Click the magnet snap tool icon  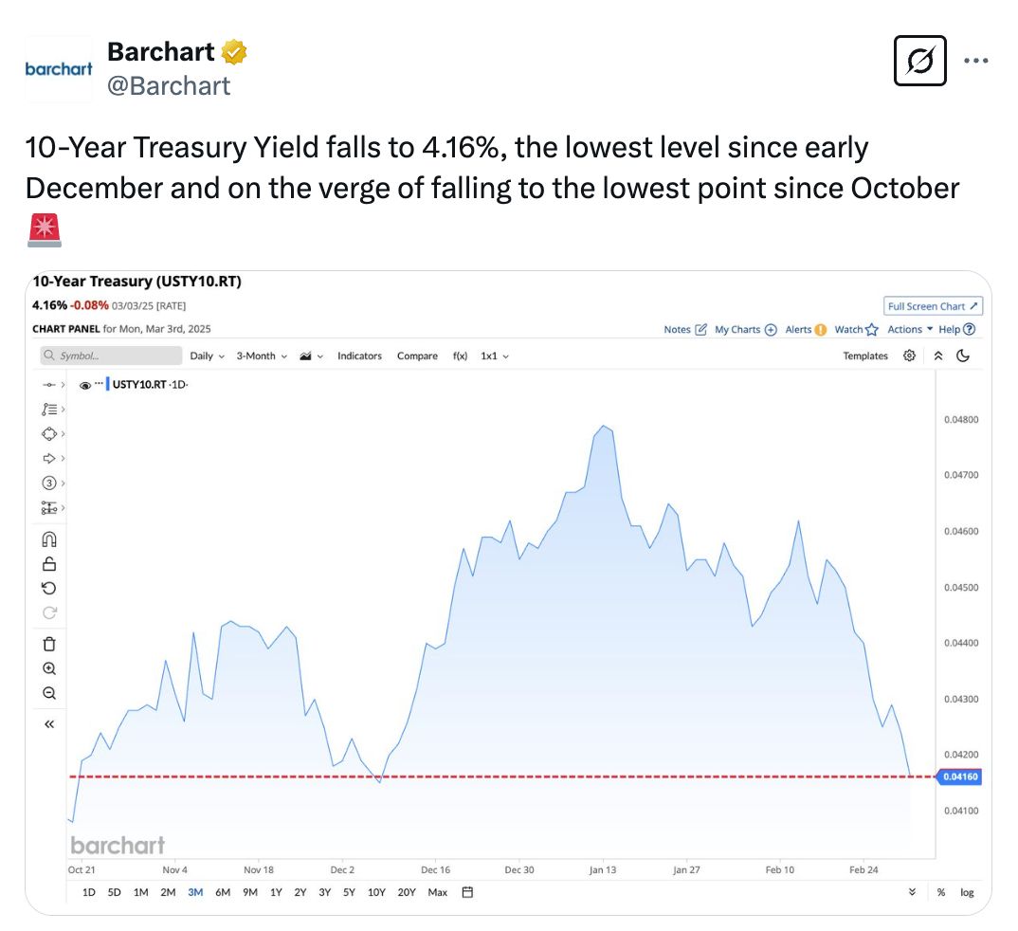click(49, 539)
